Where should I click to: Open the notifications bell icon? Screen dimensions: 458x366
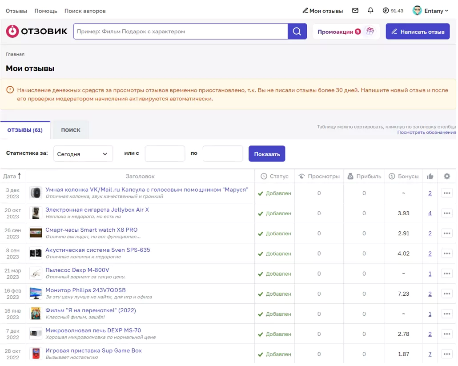point(370,11)
